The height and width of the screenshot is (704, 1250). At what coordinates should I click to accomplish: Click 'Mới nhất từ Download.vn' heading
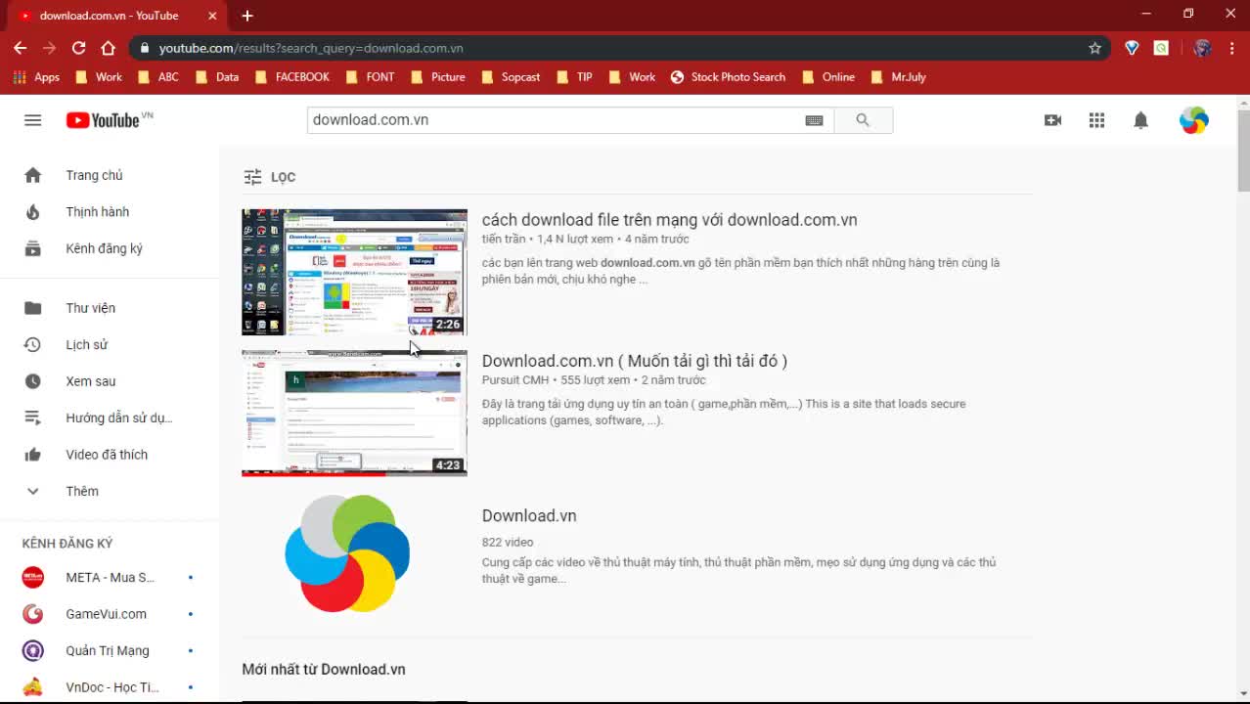coord(324,670)
